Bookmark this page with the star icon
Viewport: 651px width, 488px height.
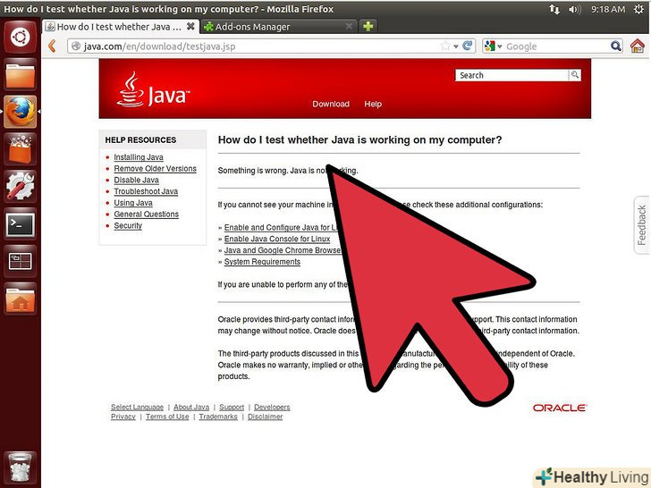tap(445, 46)
